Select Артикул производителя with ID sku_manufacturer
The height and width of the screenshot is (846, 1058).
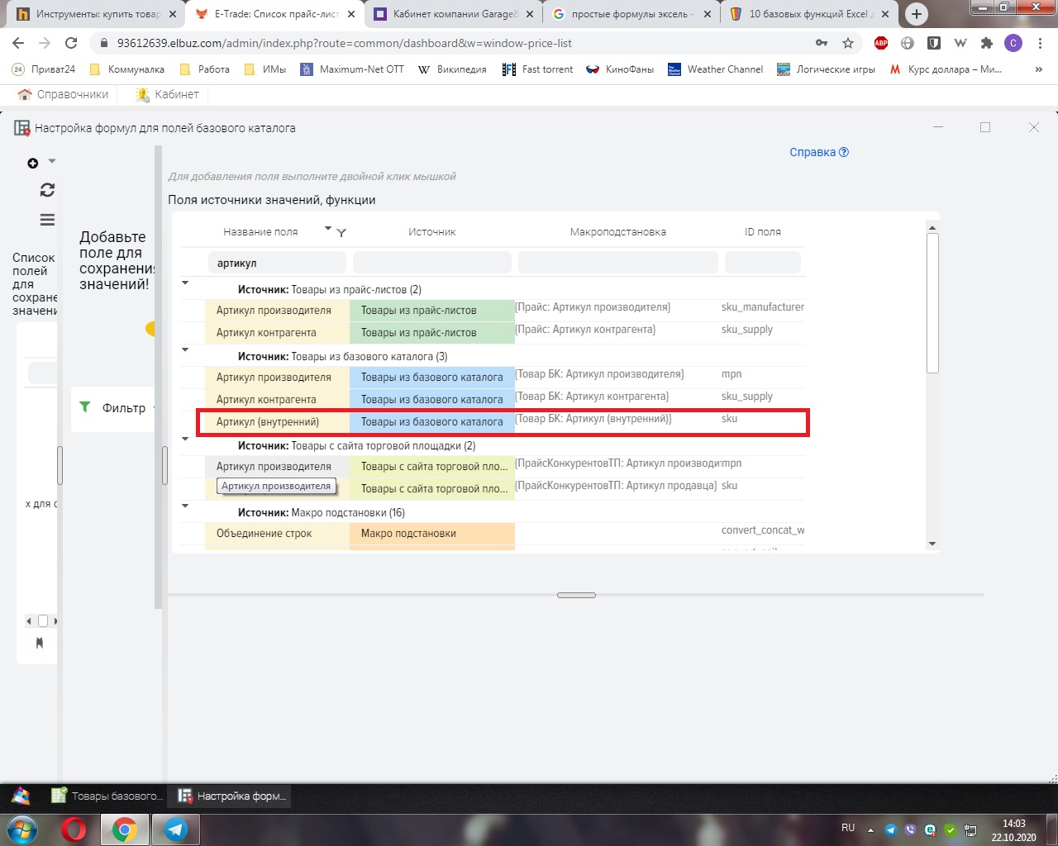coord(277,311)
